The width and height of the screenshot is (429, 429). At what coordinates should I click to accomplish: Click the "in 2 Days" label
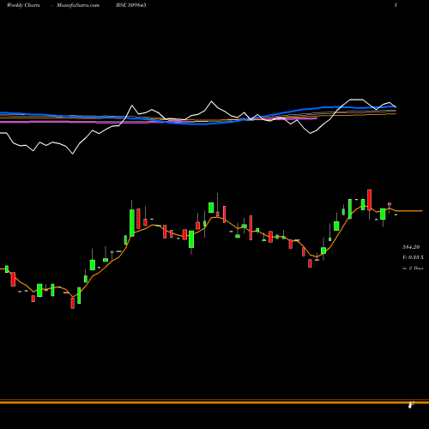point(413,268)
